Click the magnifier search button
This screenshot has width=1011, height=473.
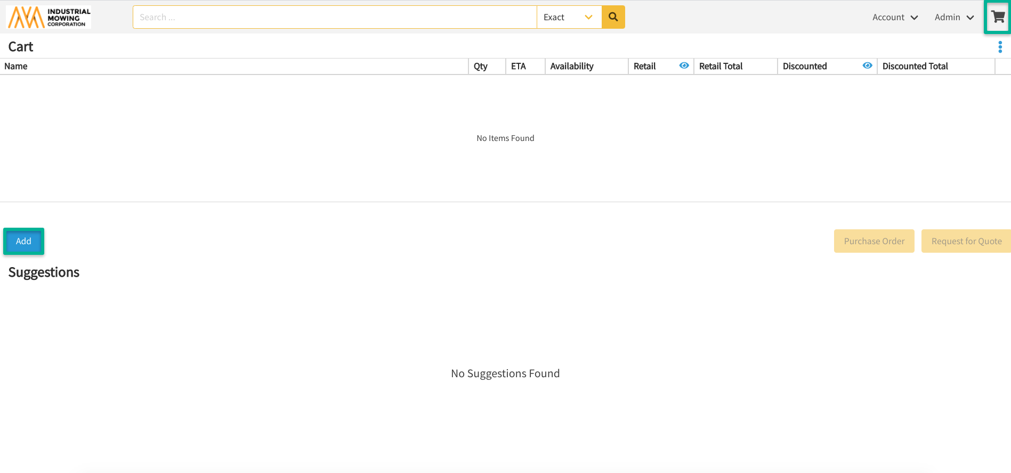pos(613,17)
